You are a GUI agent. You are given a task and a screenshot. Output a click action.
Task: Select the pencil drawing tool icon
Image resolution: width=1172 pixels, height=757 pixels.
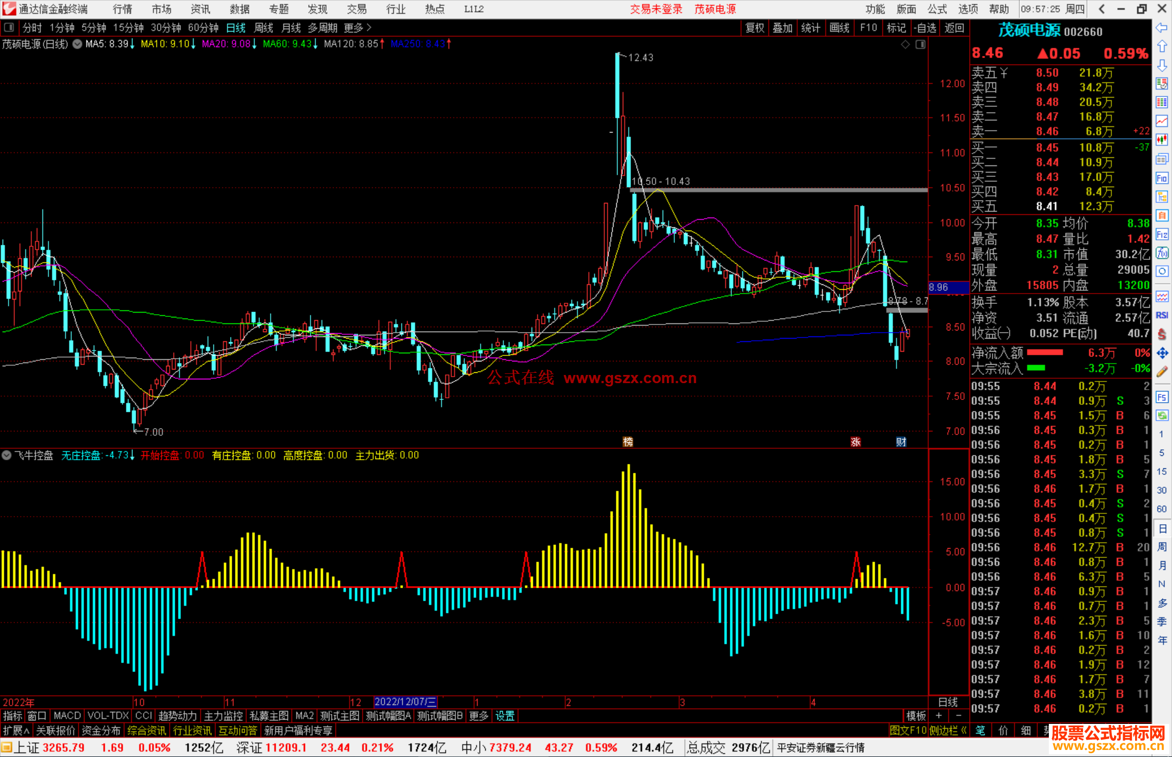(1162, 372)
